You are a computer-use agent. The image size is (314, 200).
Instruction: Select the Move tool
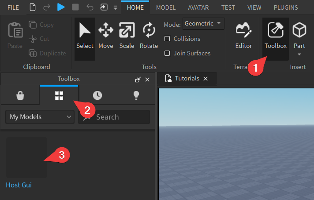pos(105,36)
